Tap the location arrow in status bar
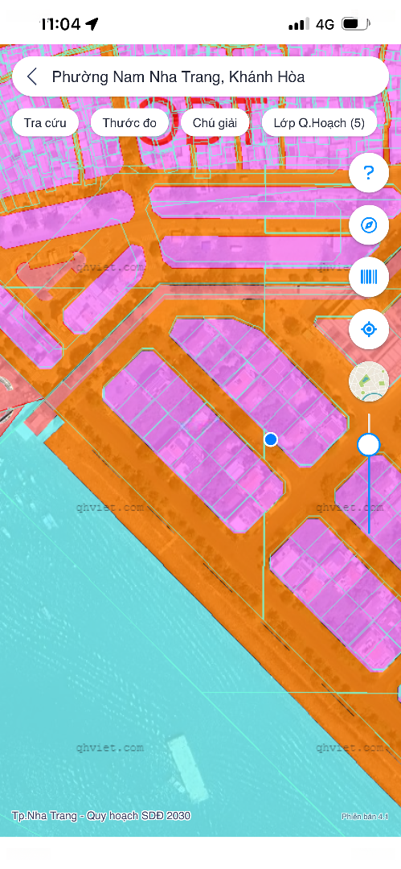The image size is (401, 869). [x=92, y=24]
